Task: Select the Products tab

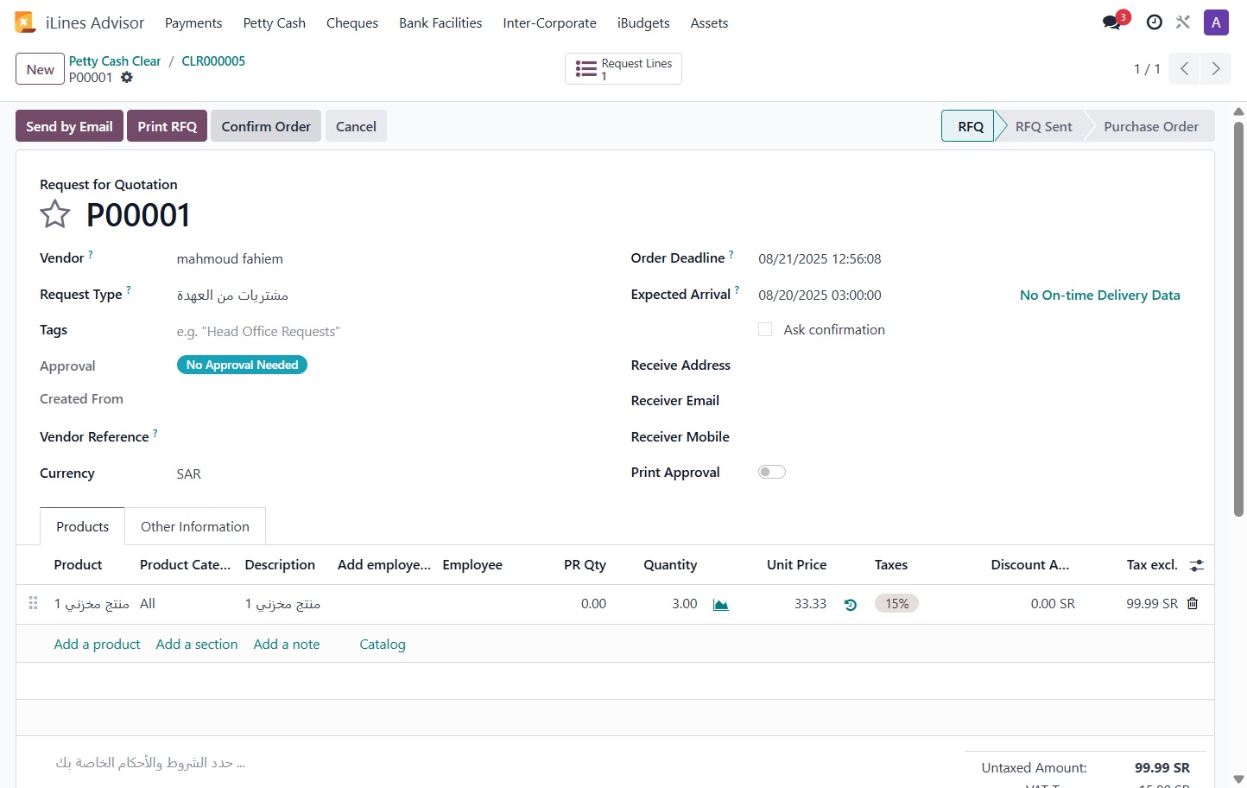Action: pos(83,526)
